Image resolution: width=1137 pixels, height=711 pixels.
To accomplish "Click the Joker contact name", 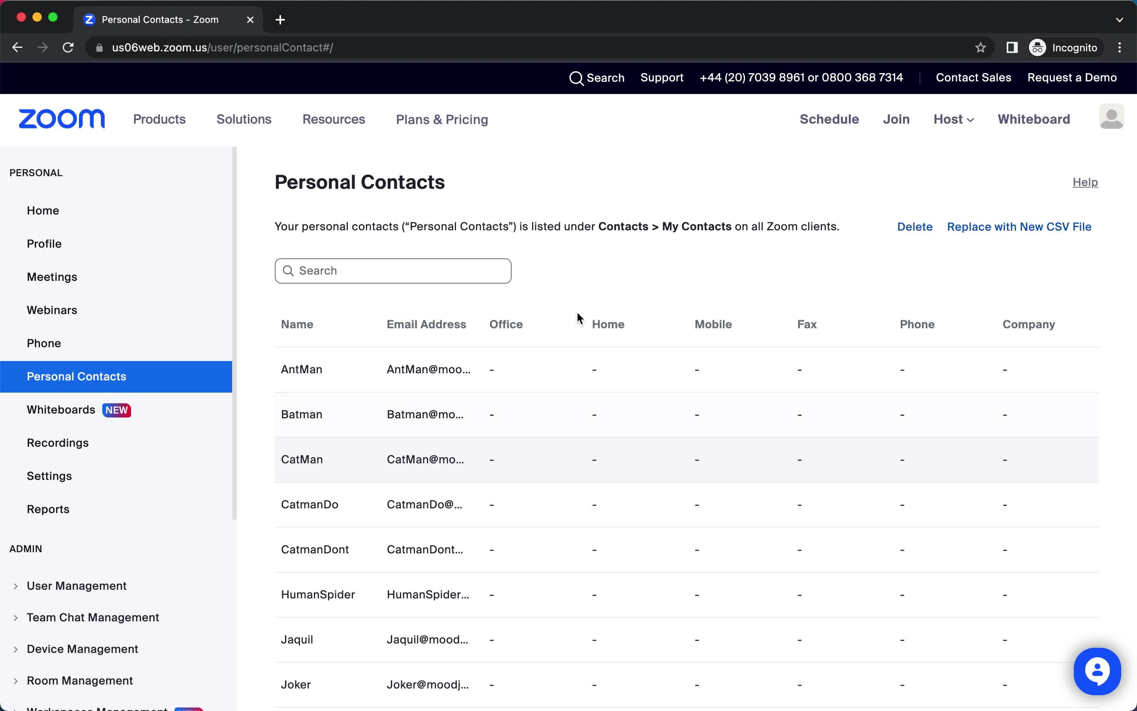I will pos(296,685).
